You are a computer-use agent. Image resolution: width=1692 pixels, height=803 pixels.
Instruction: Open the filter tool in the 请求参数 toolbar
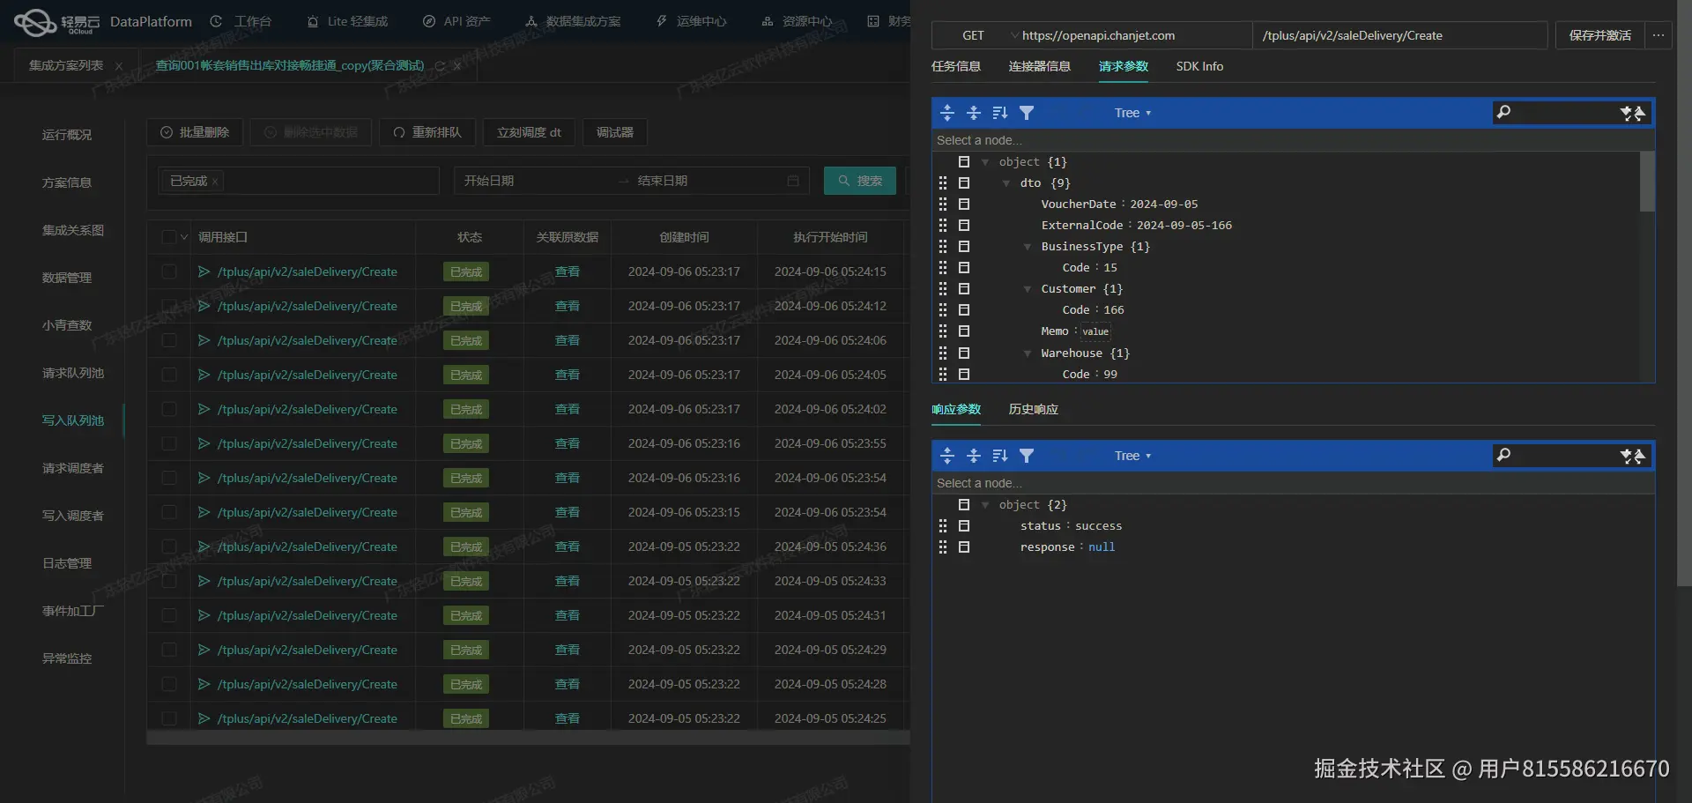1027,113
